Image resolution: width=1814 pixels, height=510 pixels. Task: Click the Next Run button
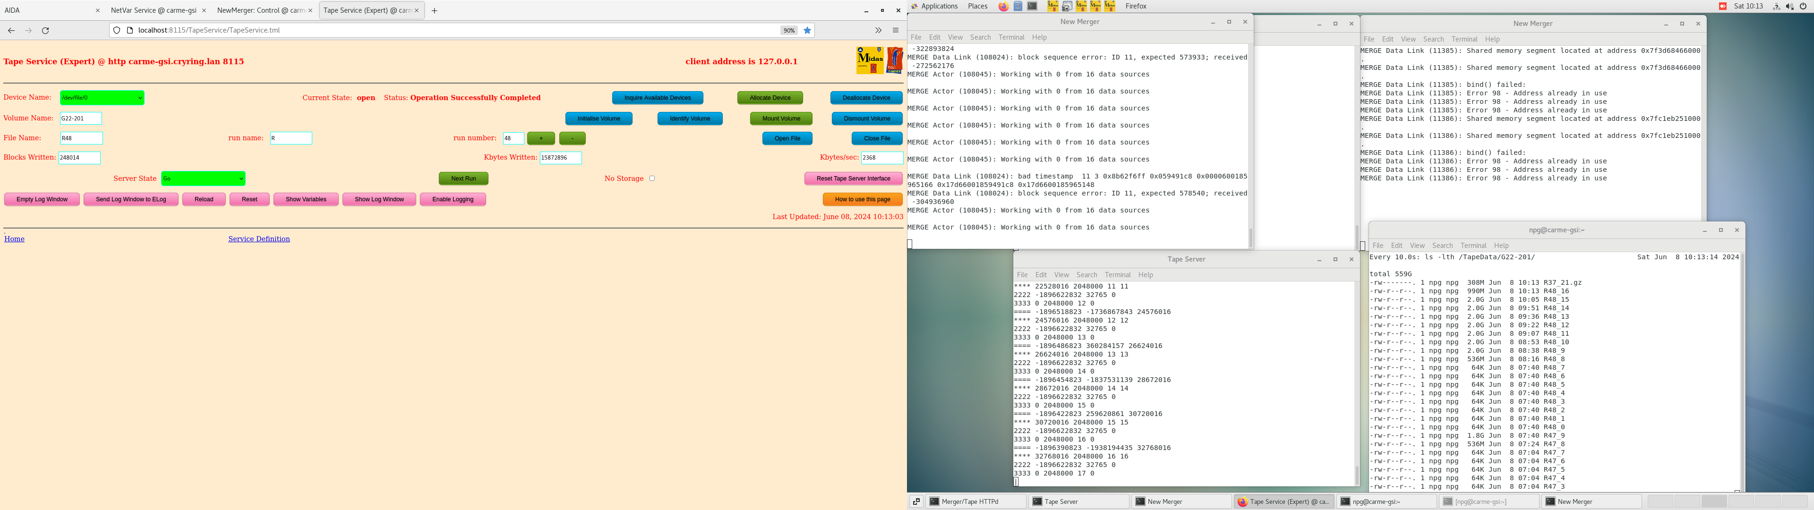463,179
